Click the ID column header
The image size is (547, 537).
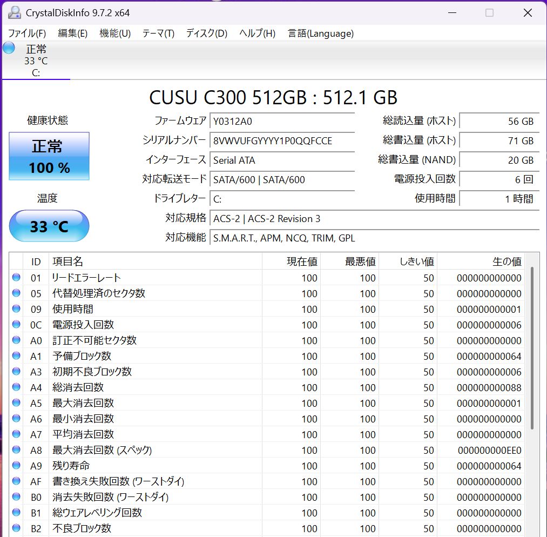point(36,261)
